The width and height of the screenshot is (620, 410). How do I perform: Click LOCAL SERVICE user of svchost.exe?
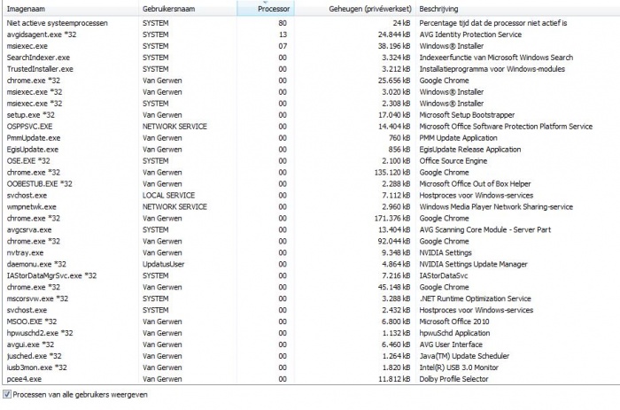[x=168, y=195]
